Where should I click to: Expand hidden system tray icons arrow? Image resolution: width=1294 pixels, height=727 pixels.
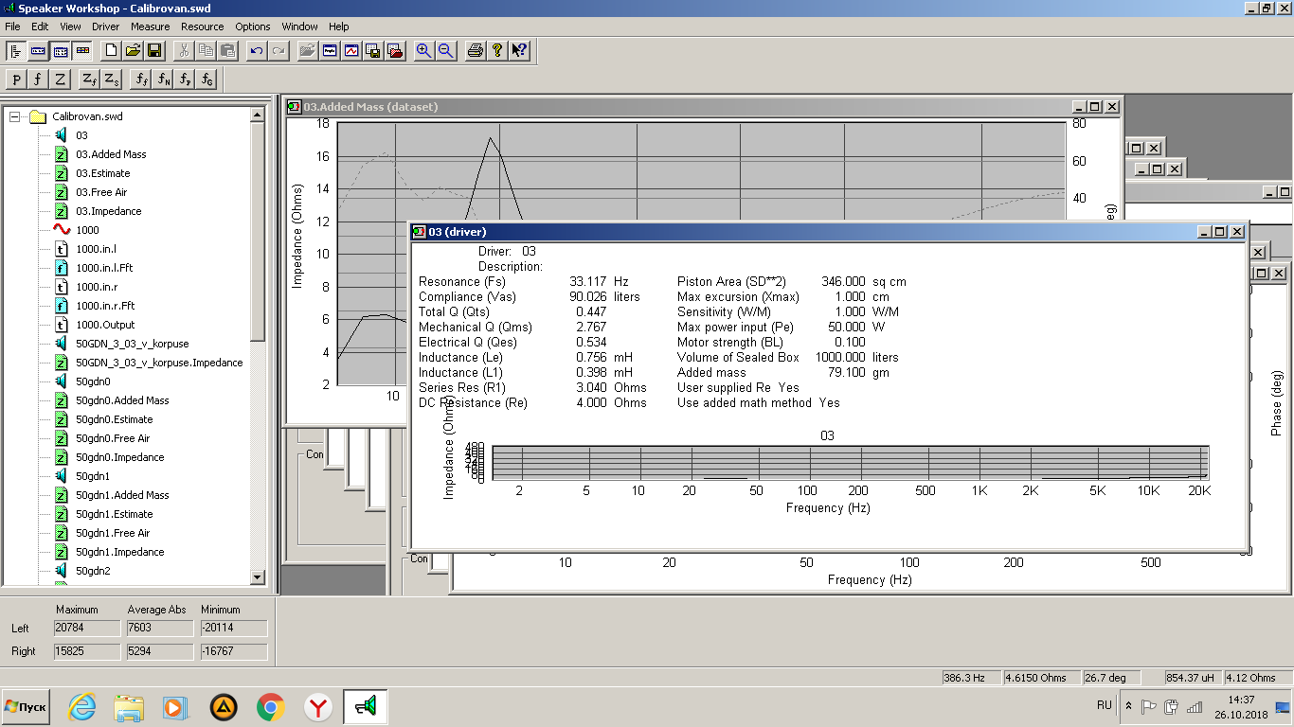(1127, 706)
